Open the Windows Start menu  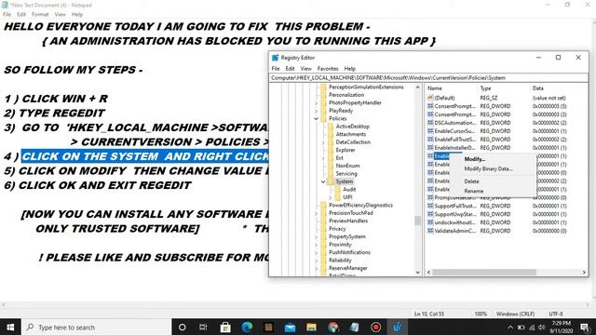(x=10, y=327)
